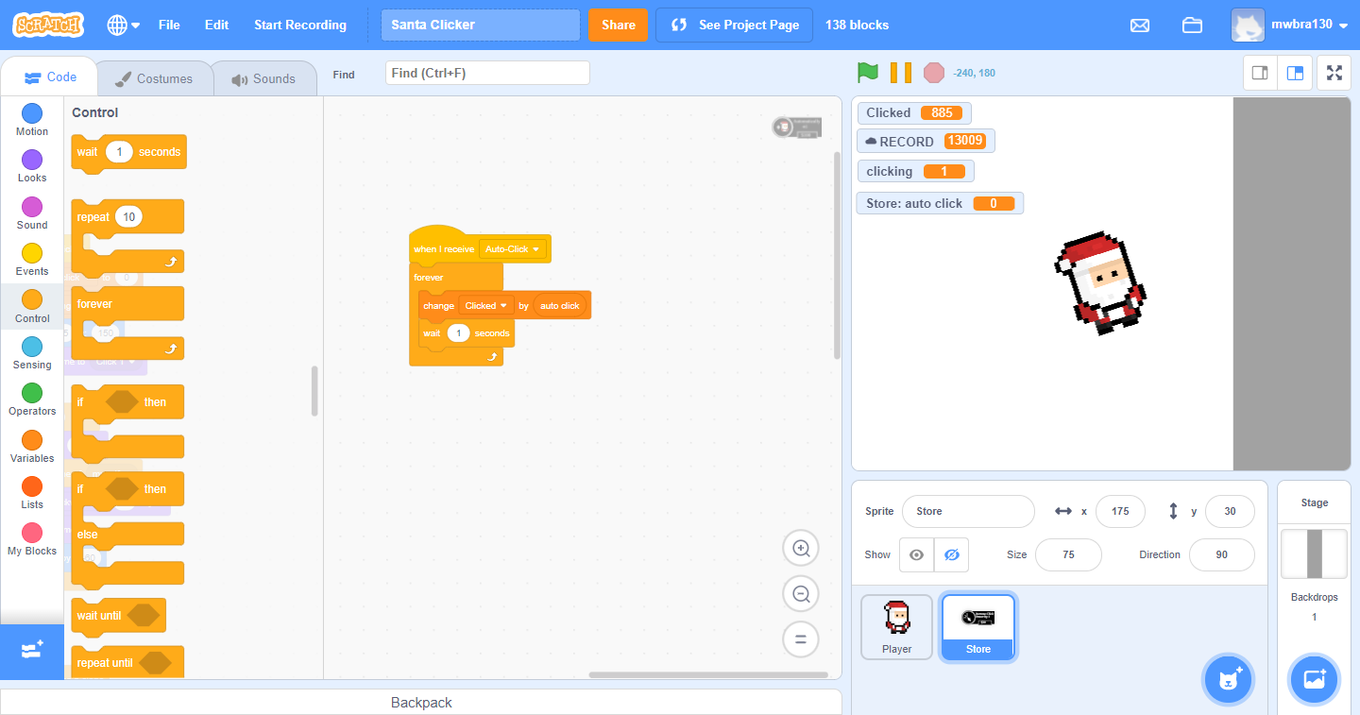
Task: Click the if-then palette block
Action: [x=127, y=422]
